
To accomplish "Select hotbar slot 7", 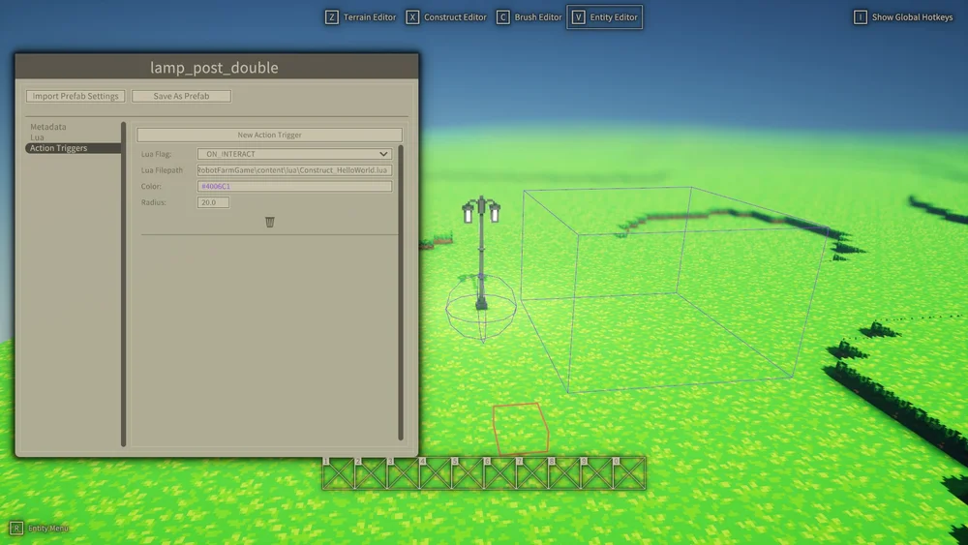I will pos(531,473).
